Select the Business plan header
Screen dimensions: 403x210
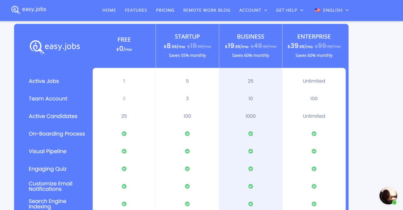(x=251, y=37)
